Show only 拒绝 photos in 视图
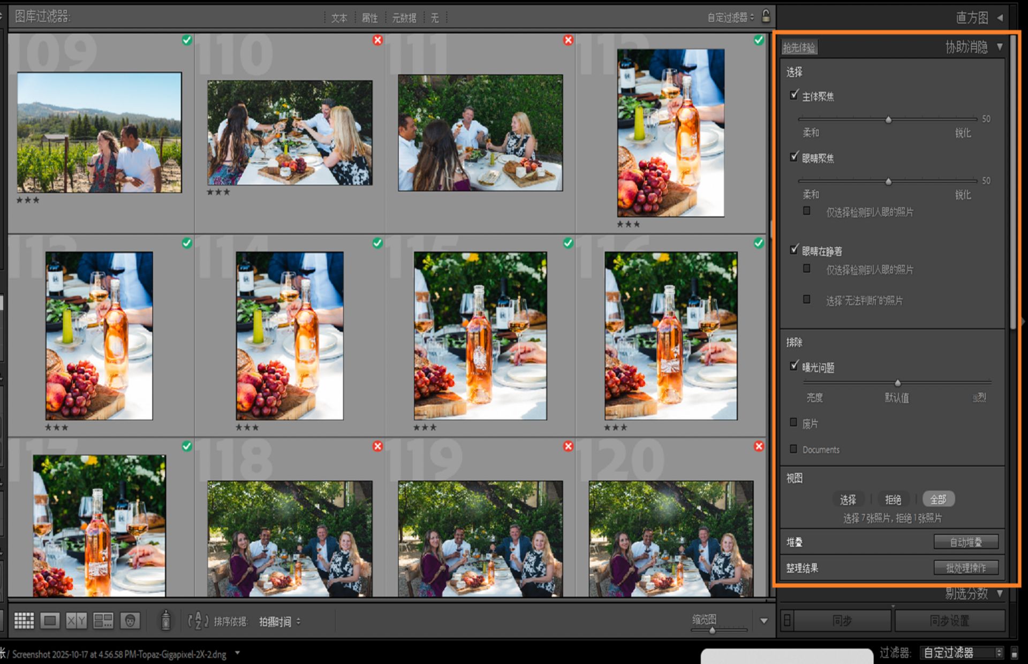The image size is (1028, 664). pos(893,499)
